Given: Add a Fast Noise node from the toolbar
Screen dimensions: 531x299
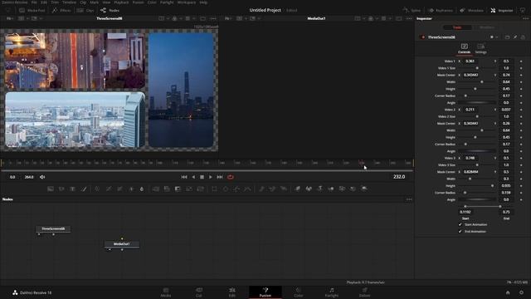Looking at the screenshot, I should pyautogui.click(x=61, y=189).
